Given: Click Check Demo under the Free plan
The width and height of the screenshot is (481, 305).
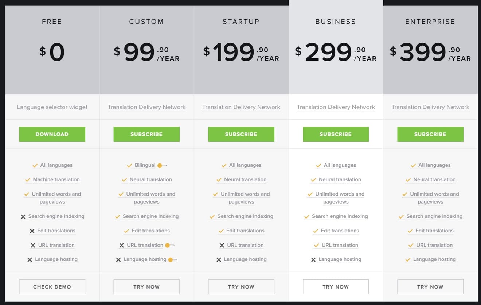Looking at the screenshot, I should click(52, 287).
